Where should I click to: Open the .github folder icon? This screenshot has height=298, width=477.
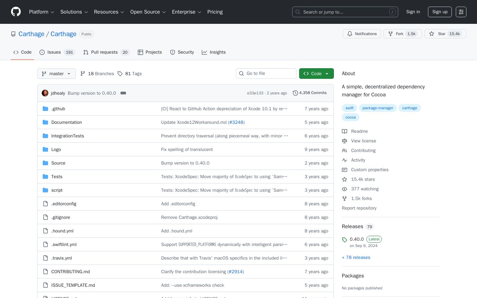click(45, 109)
